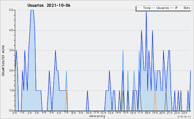Click the dark IP legend line
Image resolution: width=194 pixels, height=119 pixels.
[x=172, y=8]
